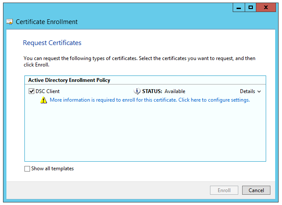Image resolution: width=282 pixels, height=205 pixels.
Task: Click the Show all templates label text
Action: [52, 169]
